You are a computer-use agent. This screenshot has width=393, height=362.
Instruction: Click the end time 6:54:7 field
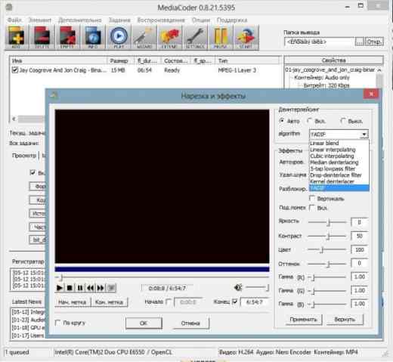click(255, 302)
